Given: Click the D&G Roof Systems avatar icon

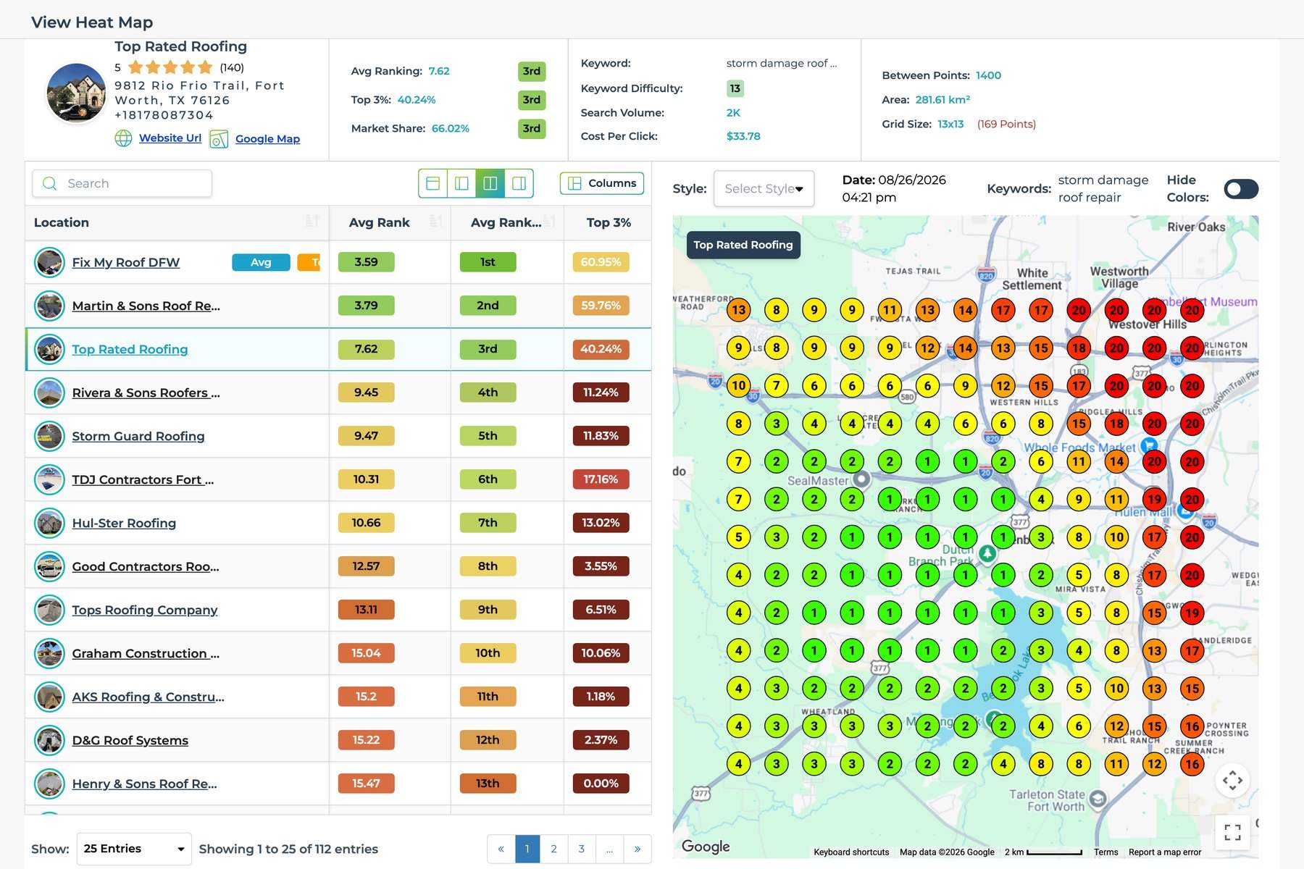Looking at the screenshot, I should 50,740.
